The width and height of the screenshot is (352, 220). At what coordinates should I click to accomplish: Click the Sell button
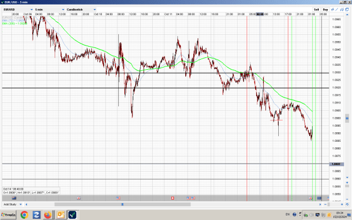[x=317, y=10]
